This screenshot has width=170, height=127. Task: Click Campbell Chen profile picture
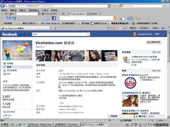134,34
